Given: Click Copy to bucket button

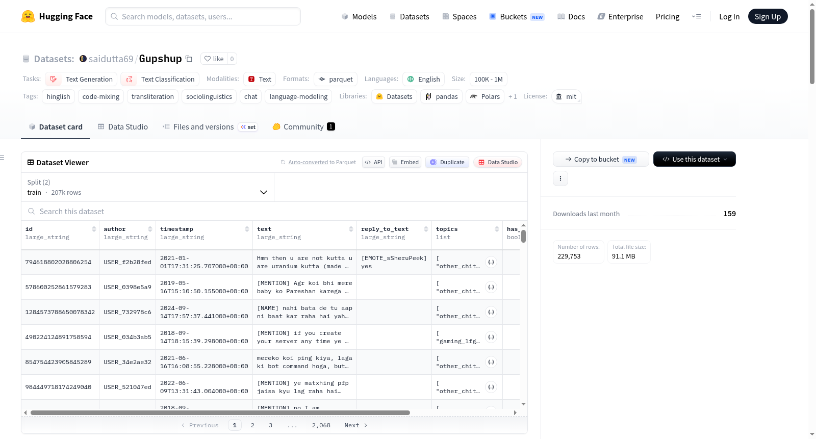Looking at the screenshot, I should coord(601,159).
